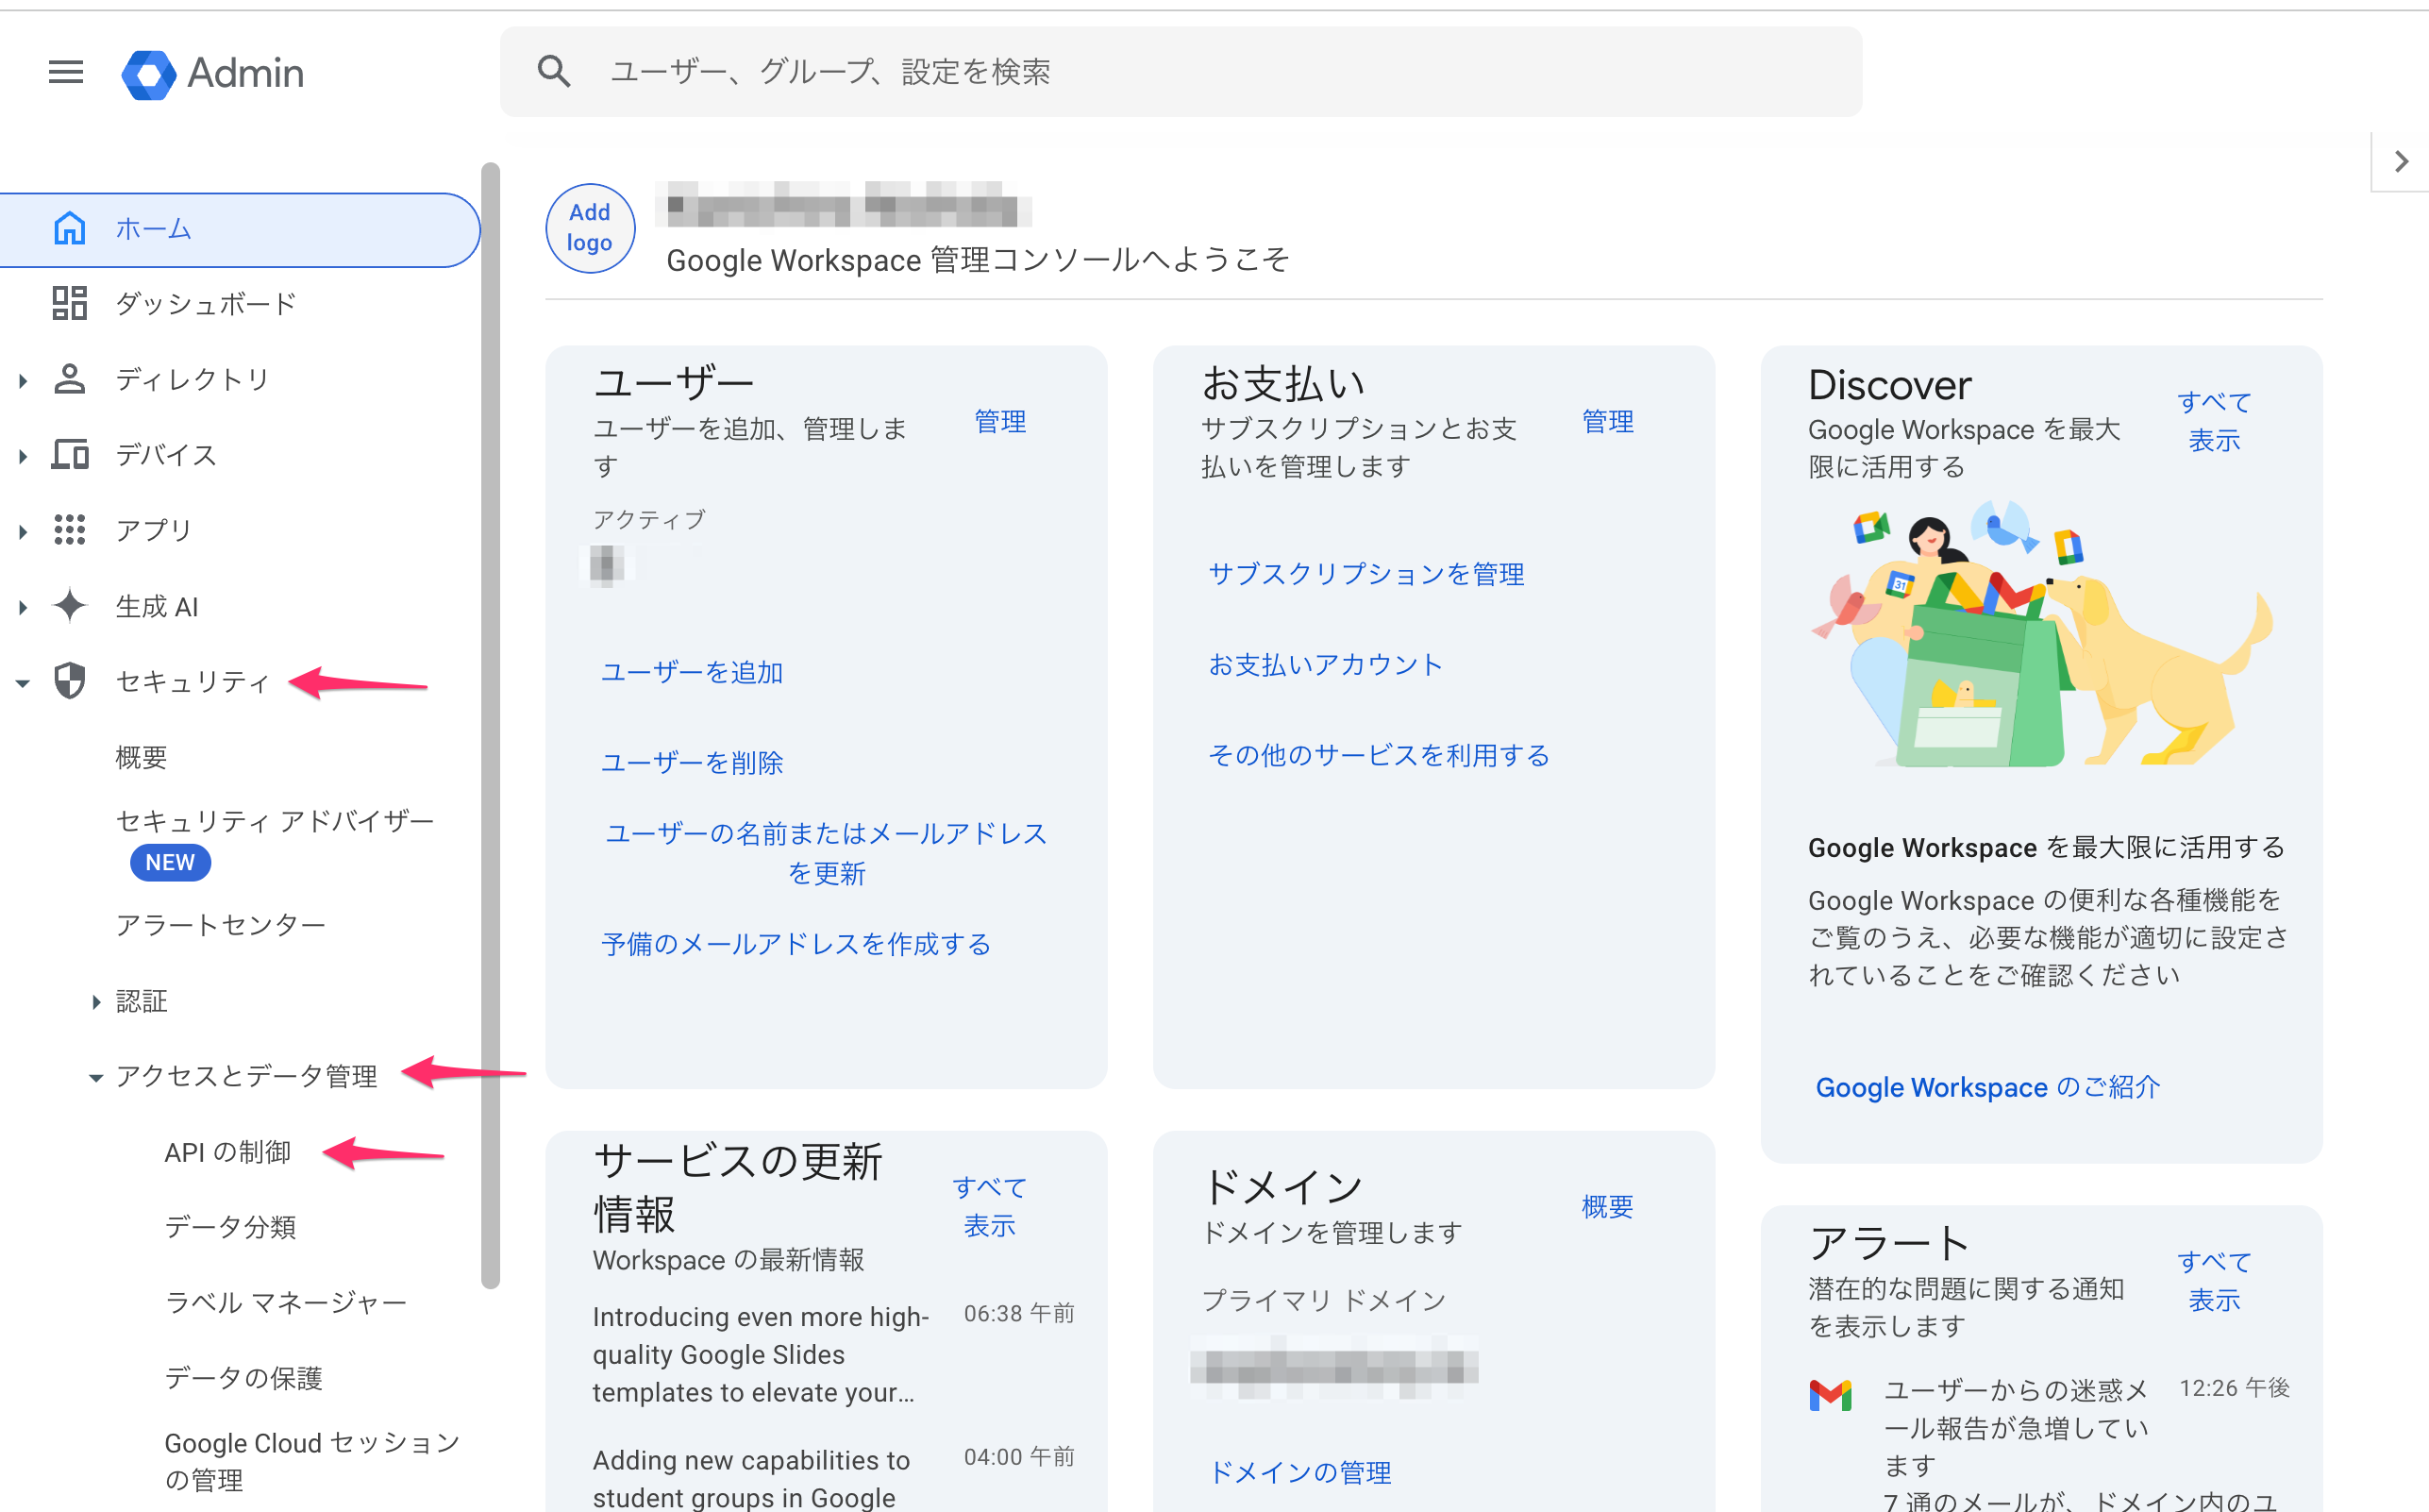
Task: Expand the デバイス tree arrow
Action: coord(23,456)
